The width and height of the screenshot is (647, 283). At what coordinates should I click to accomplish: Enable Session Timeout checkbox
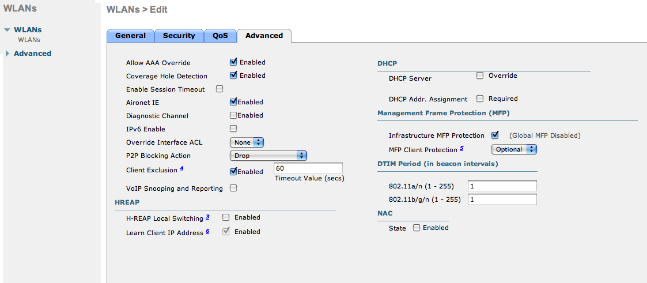pyautogui.click(x=220, y=89)
